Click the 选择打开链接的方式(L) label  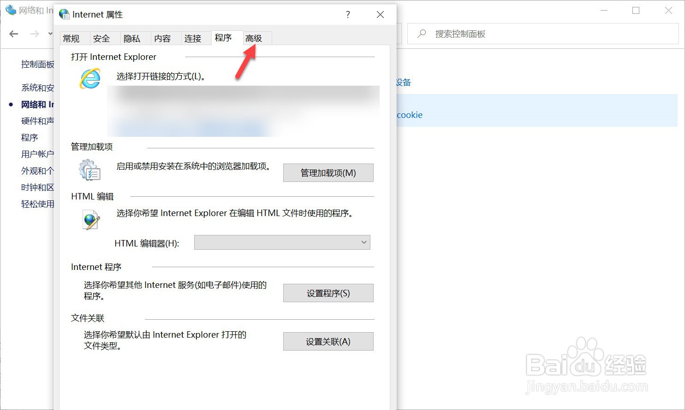click(x=161, y=76)
